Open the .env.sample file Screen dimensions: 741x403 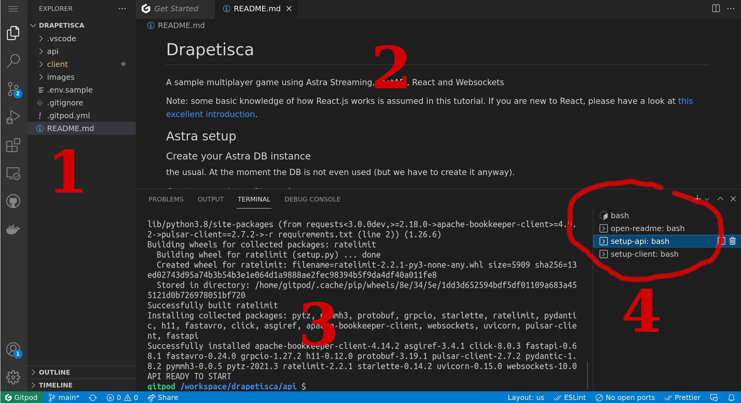pos(81,90)
